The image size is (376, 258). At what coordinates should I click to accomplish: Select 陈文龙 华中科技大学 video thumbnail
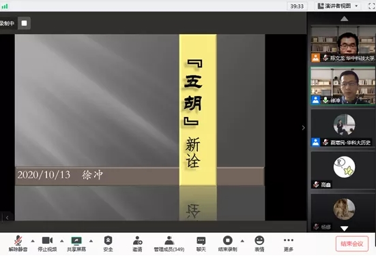click(343, 44)
